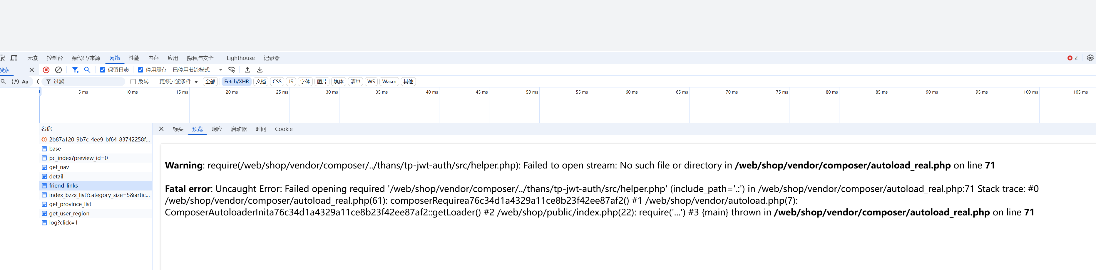
Task: Close the request details pane
Action: tap(161, 129)
